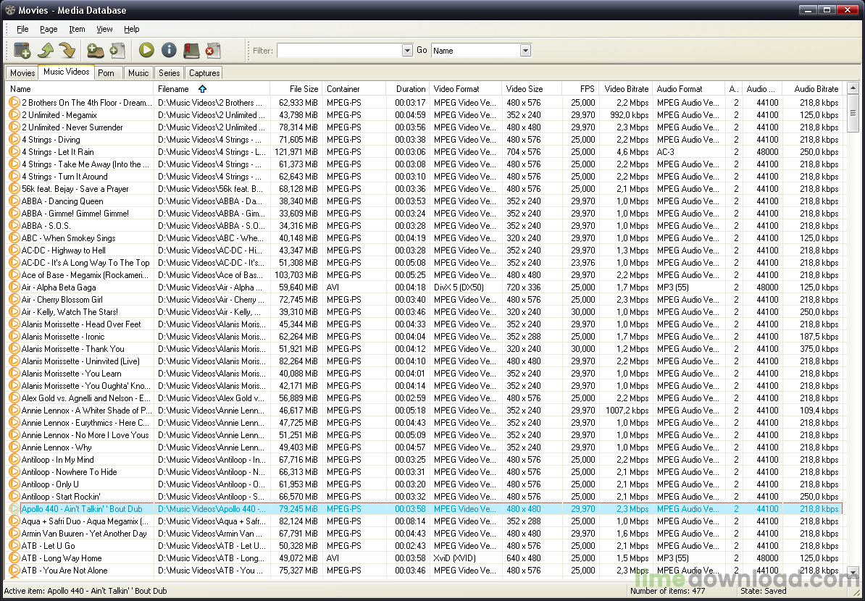Screen dimensions: 865x601
Task: Click the add file toolbar icon
Action: [x=117, y=50]
